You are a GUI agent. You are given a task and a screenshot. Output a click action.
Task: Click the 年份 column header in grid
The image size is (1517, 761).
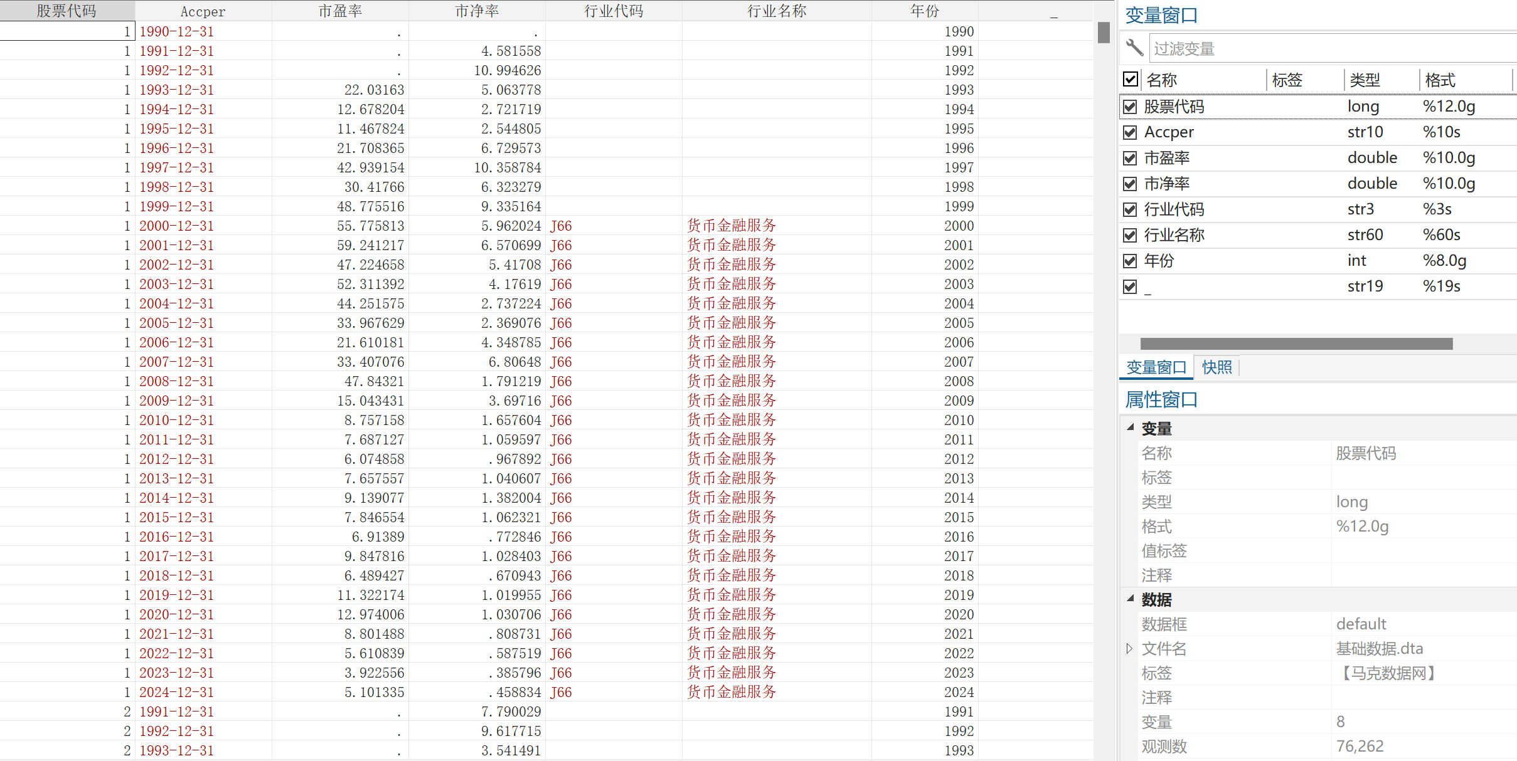point(924,11)
